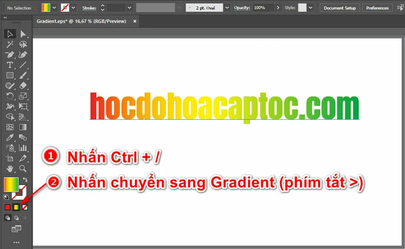Enable Draw Behind mode
The image size is (405, 249).
click(x=16, y=218)
